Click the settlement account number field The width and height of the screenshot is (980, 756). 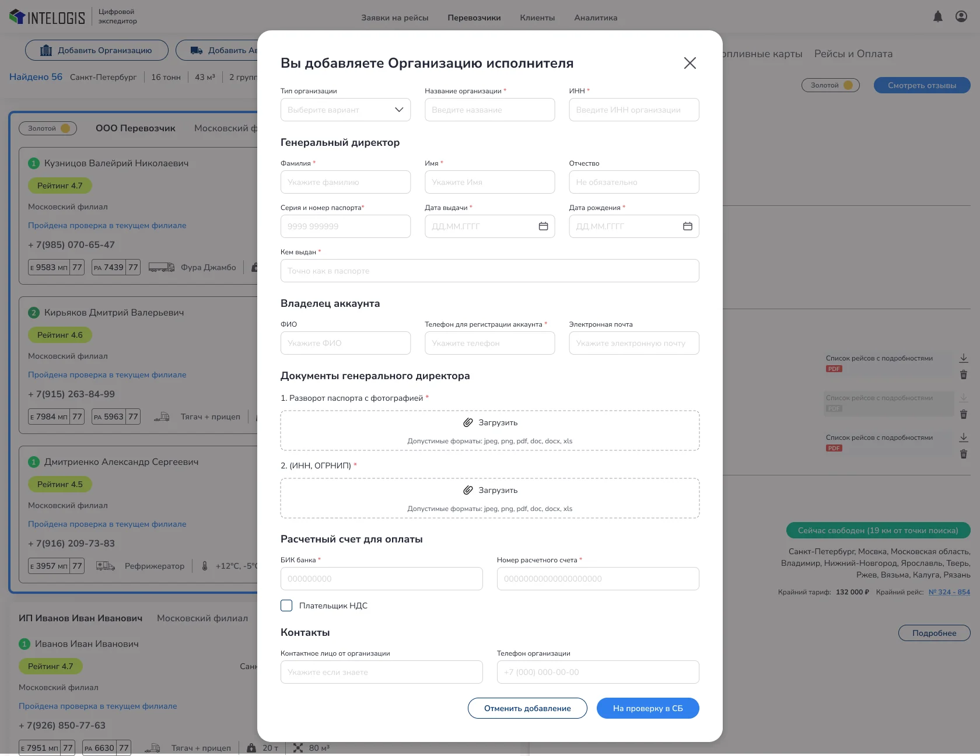pyautogui.click(x=598, y=579)
